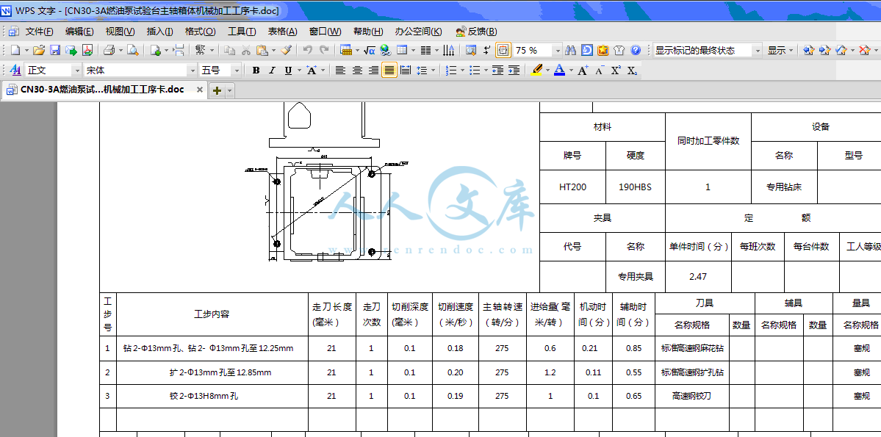Viewport: 881px width, 437px height.
Task: Open 显示标记的最终状态 dropdown
Action: (x=758, y=51)
